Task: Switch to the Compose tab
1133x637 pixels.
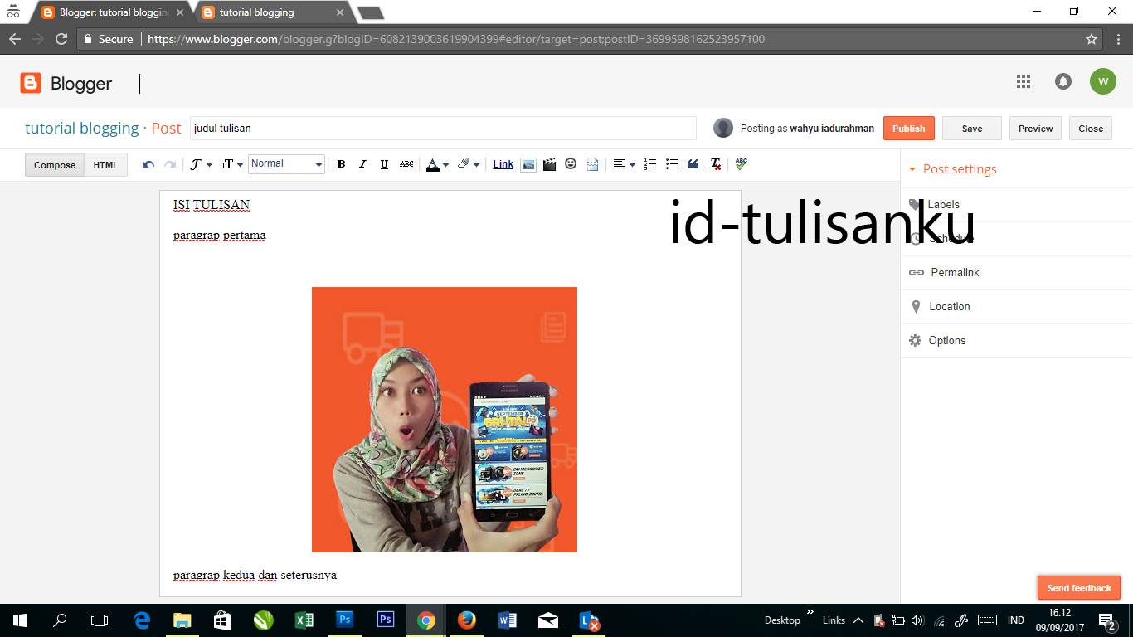Action: pyautogui.click(x=54, y=164)
